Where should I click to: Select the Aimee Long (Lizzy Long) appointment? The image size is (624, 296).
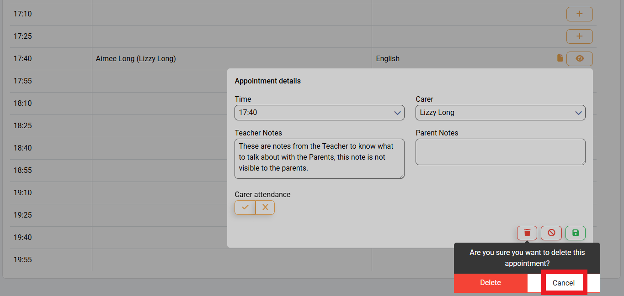click(x=136, y=59)
